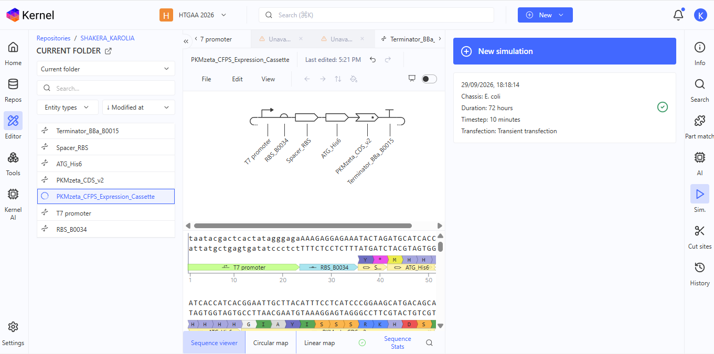Focus the Search (⌘K) field
The height and width of the screenshot is (354, 714).
(376, 15)
